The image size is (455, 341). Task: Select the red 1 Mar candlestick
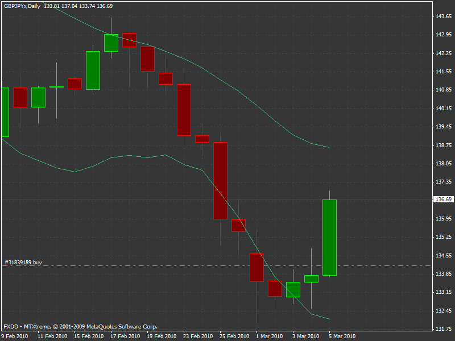tap(257, 267)
